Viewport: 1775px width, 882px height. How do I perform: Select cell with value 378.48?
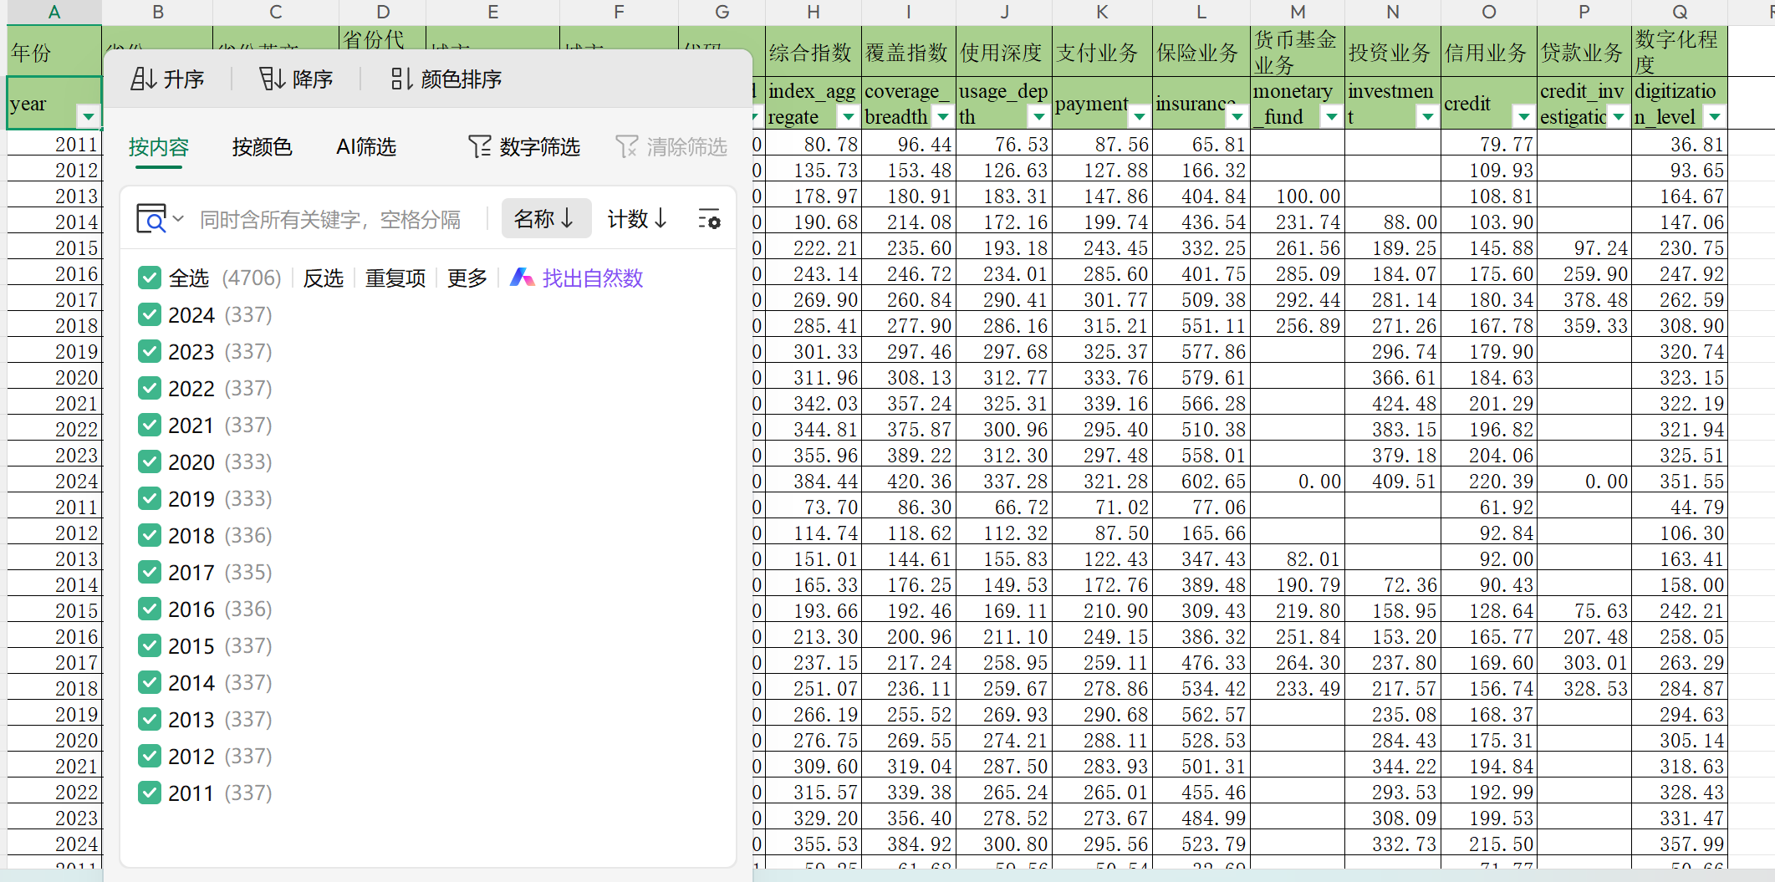coord(1584,300)
